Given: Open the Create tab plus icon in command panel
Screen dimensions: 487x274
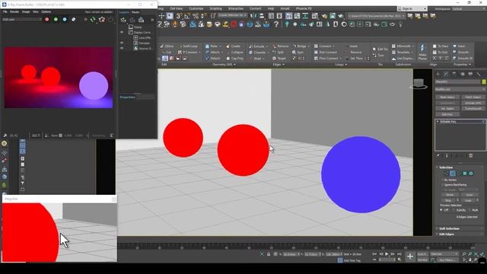Looking at the screenshot, I should 438,74.
